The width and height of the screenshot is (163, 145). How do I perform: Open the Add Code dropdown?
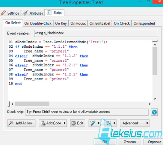[x=53, y=123]
